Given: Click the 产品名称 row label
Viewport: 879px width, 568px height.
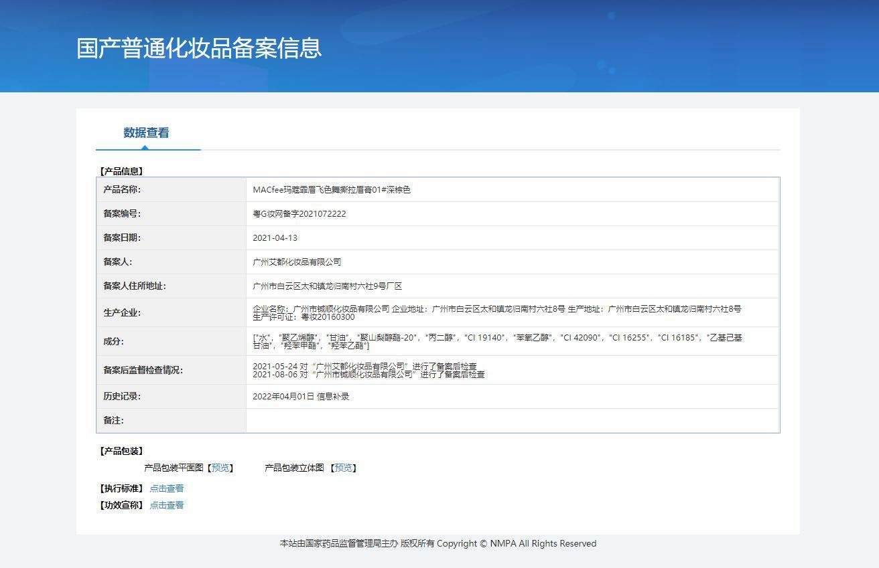Looking at the screenshot, I should coord(122,190).
